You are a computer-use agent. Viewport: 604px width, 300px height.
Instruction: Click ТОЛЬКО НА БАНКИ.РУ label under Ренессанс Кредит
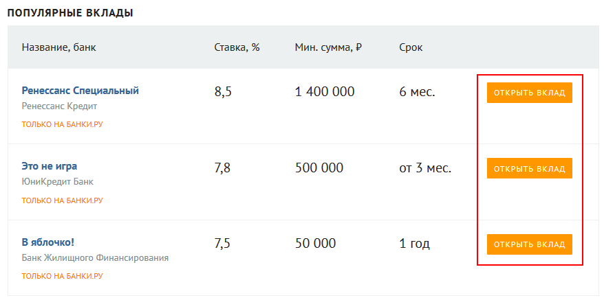click(x=63, y=125)
